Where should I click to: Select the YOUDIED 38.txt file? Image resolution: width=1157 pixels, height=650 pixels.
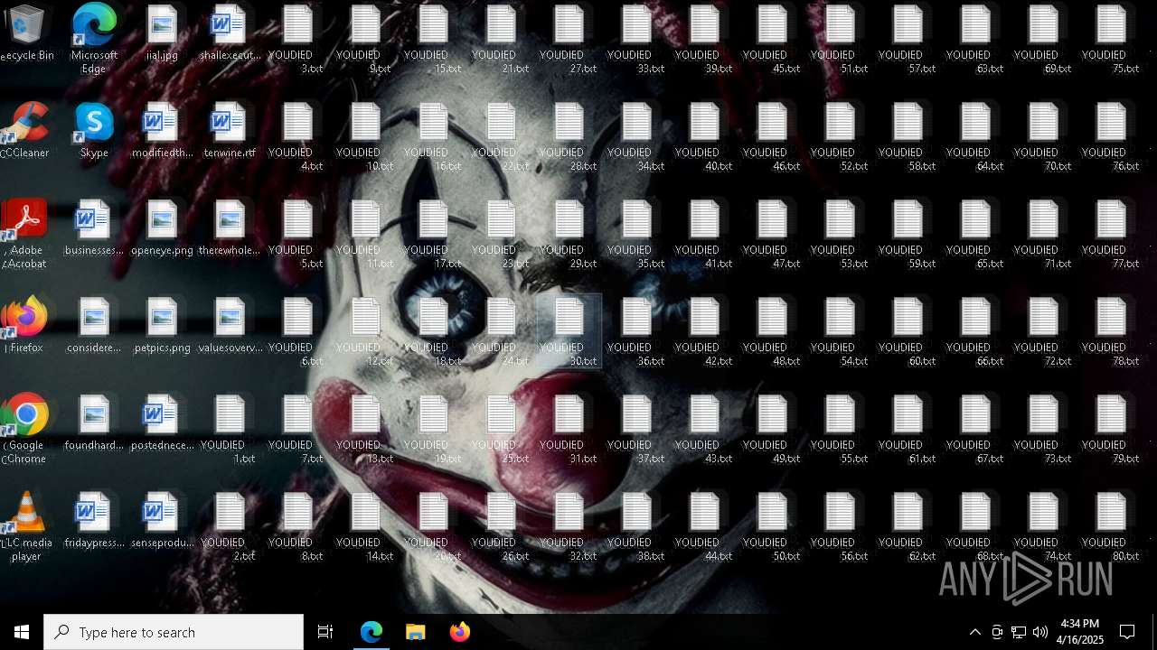pos(636,528)
